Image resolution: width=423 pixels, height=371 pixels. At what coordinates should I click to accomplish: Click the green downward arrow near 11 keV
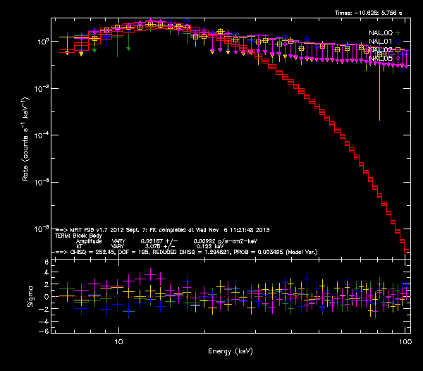pyautogui.click(x=128, y=44)
